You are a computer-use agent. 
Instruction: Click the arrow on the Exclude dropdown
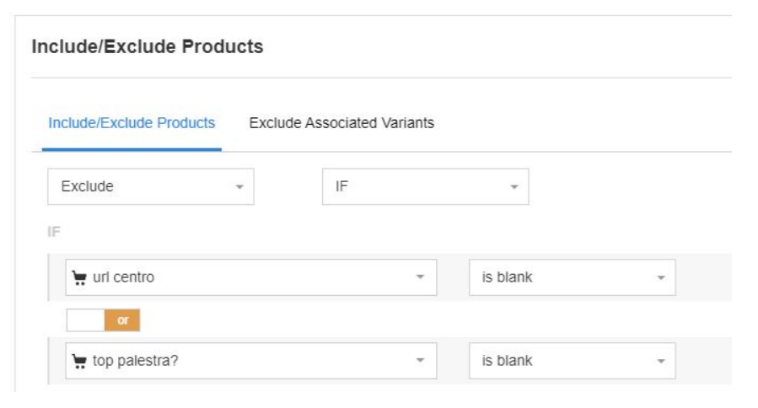tap(239, 189)
